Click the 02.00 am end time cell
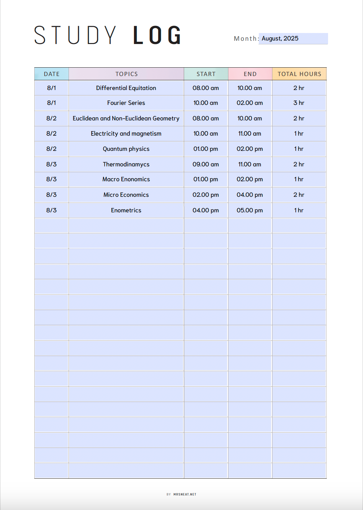Screen dimensions: 363x510 point(249,103)
